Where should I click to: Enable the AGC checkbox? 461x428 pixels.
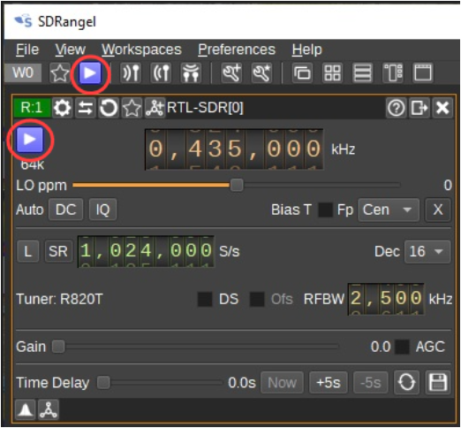click(x=402, y=347)
